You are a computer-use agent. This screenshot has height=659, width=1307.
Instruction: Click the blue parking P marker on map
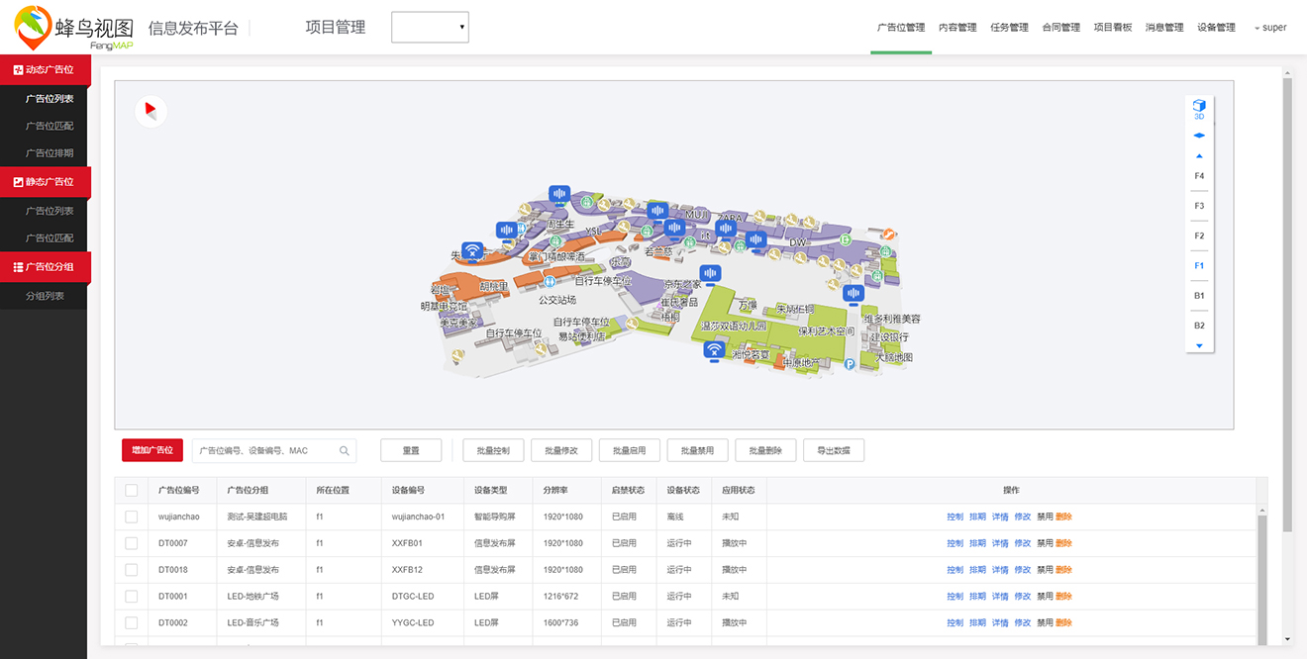(849, 364)
